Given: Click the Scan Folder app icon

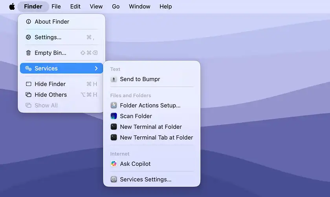Looking at the screenshot, I should click(x=114, y=116).
